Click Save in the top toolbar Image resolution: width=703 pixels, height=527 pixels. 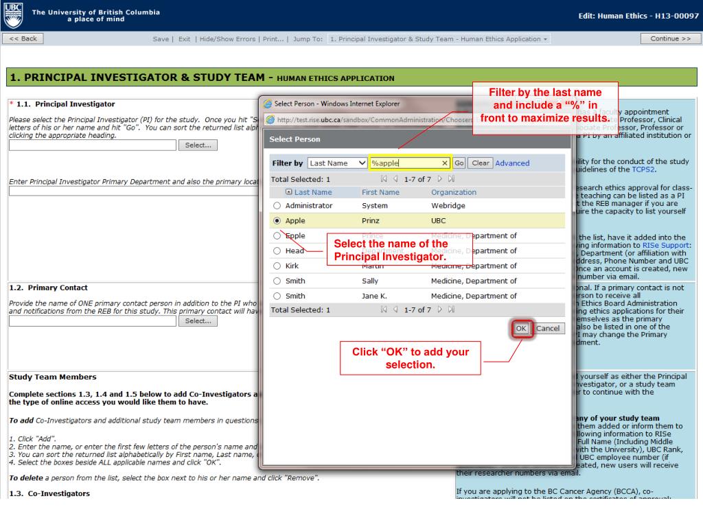pos(161,39)
